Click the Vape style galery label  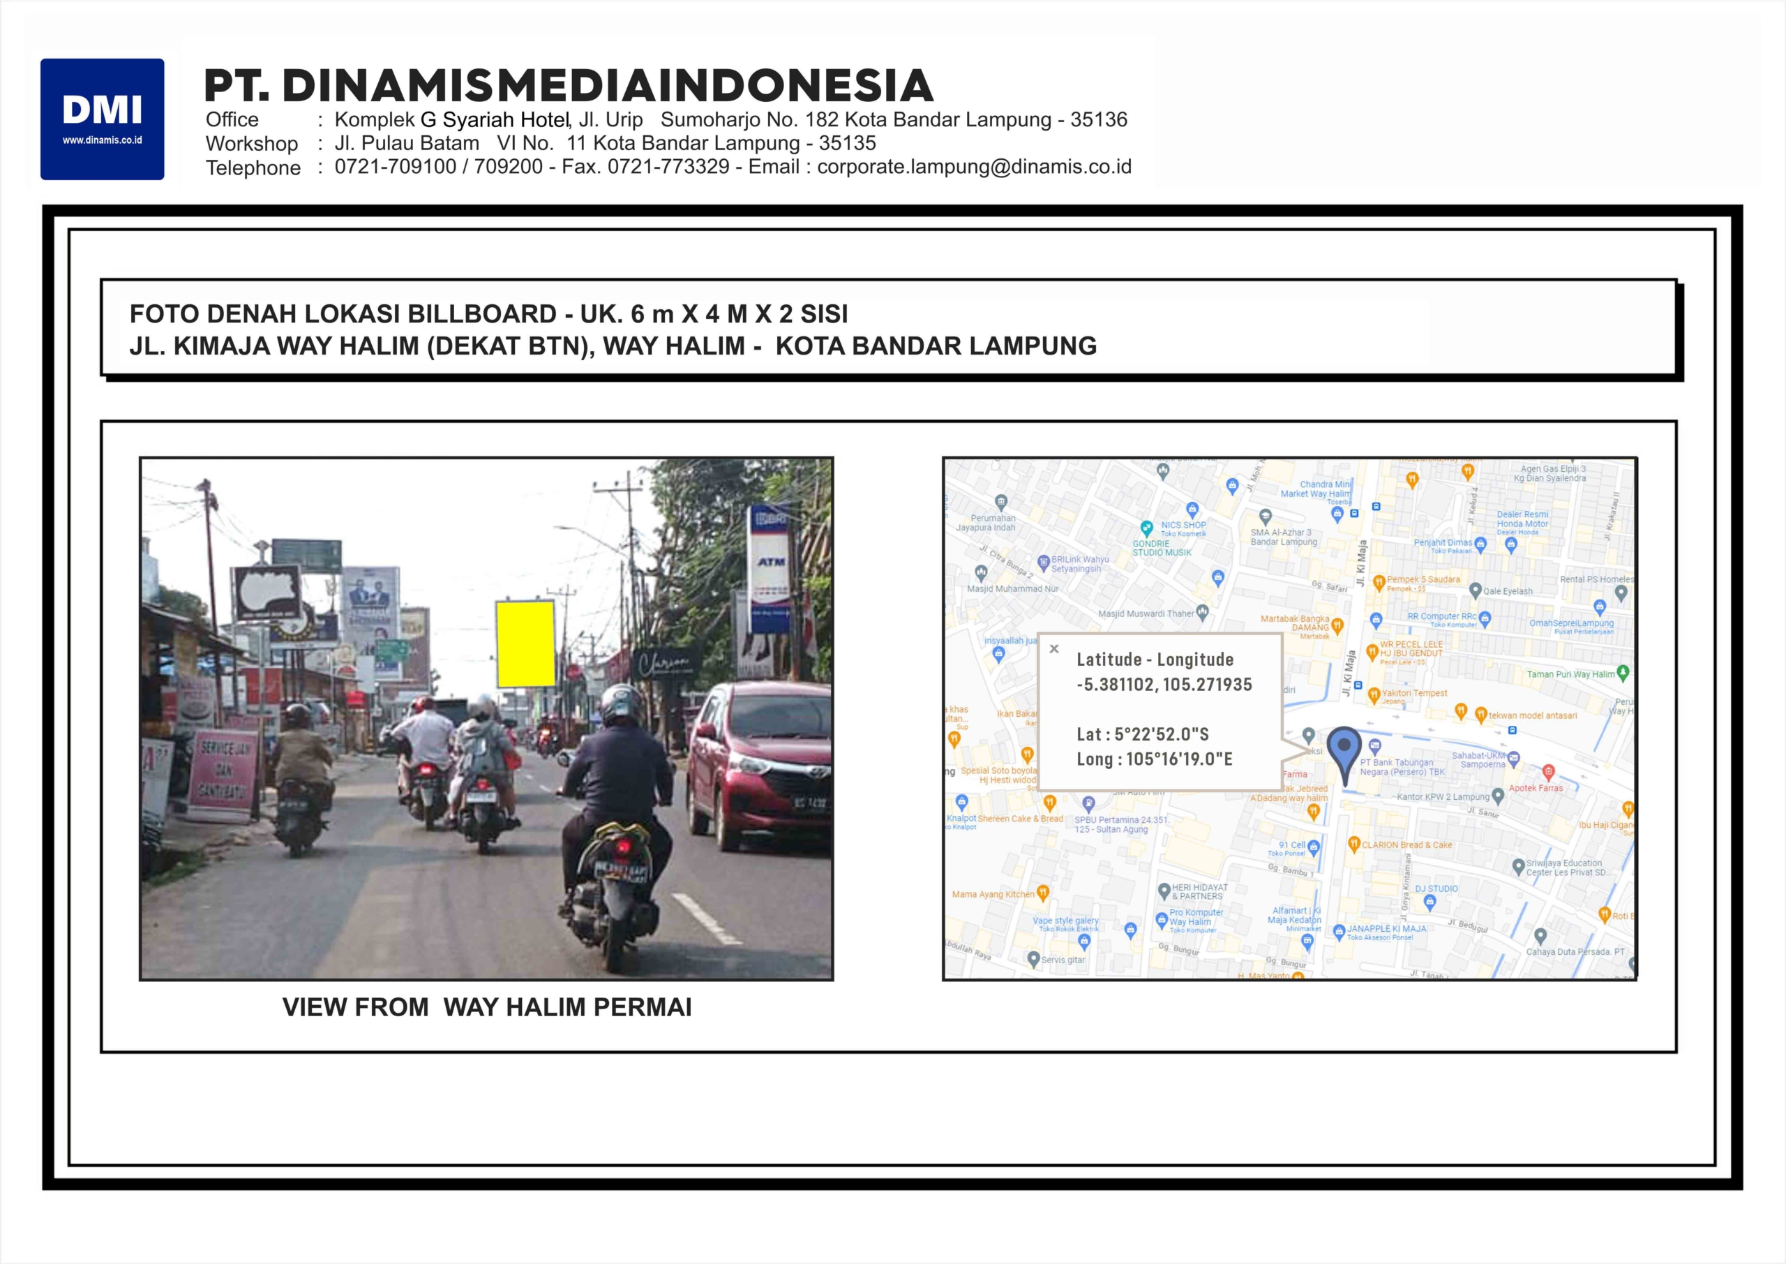coord(1066,920)
